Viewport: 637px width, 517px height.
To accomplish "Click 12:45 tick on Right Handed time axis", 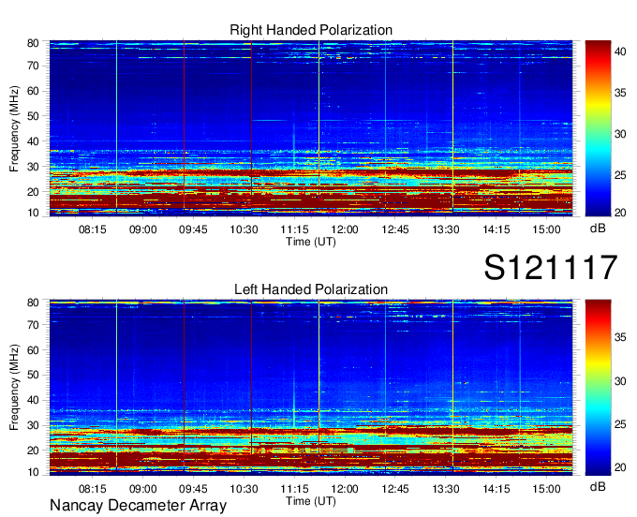I will click(395, 229).
